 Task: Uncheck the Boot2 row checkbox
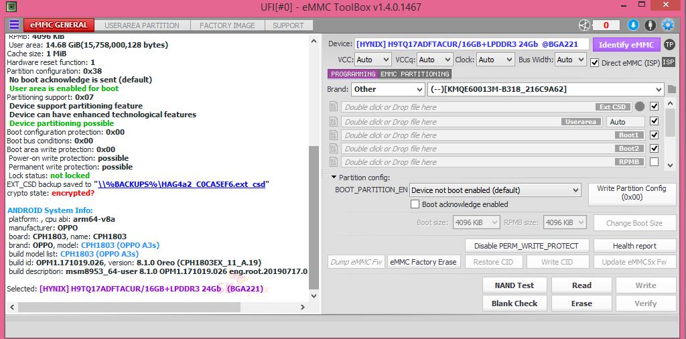click(x=654, y=148)
